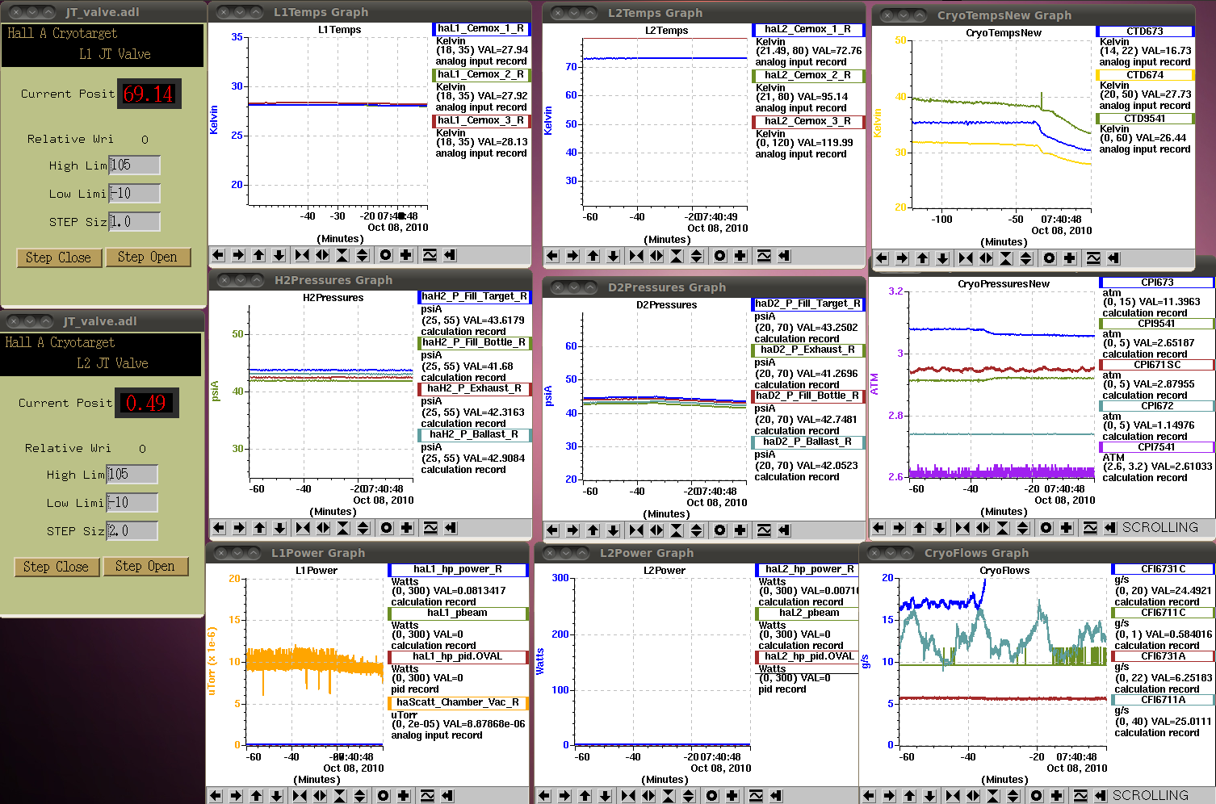Select the haD2_P_Exhaust_R legend entry
Image resolution: width=1216 pixels, height=804 pixels.
click(x=808, y=350)
